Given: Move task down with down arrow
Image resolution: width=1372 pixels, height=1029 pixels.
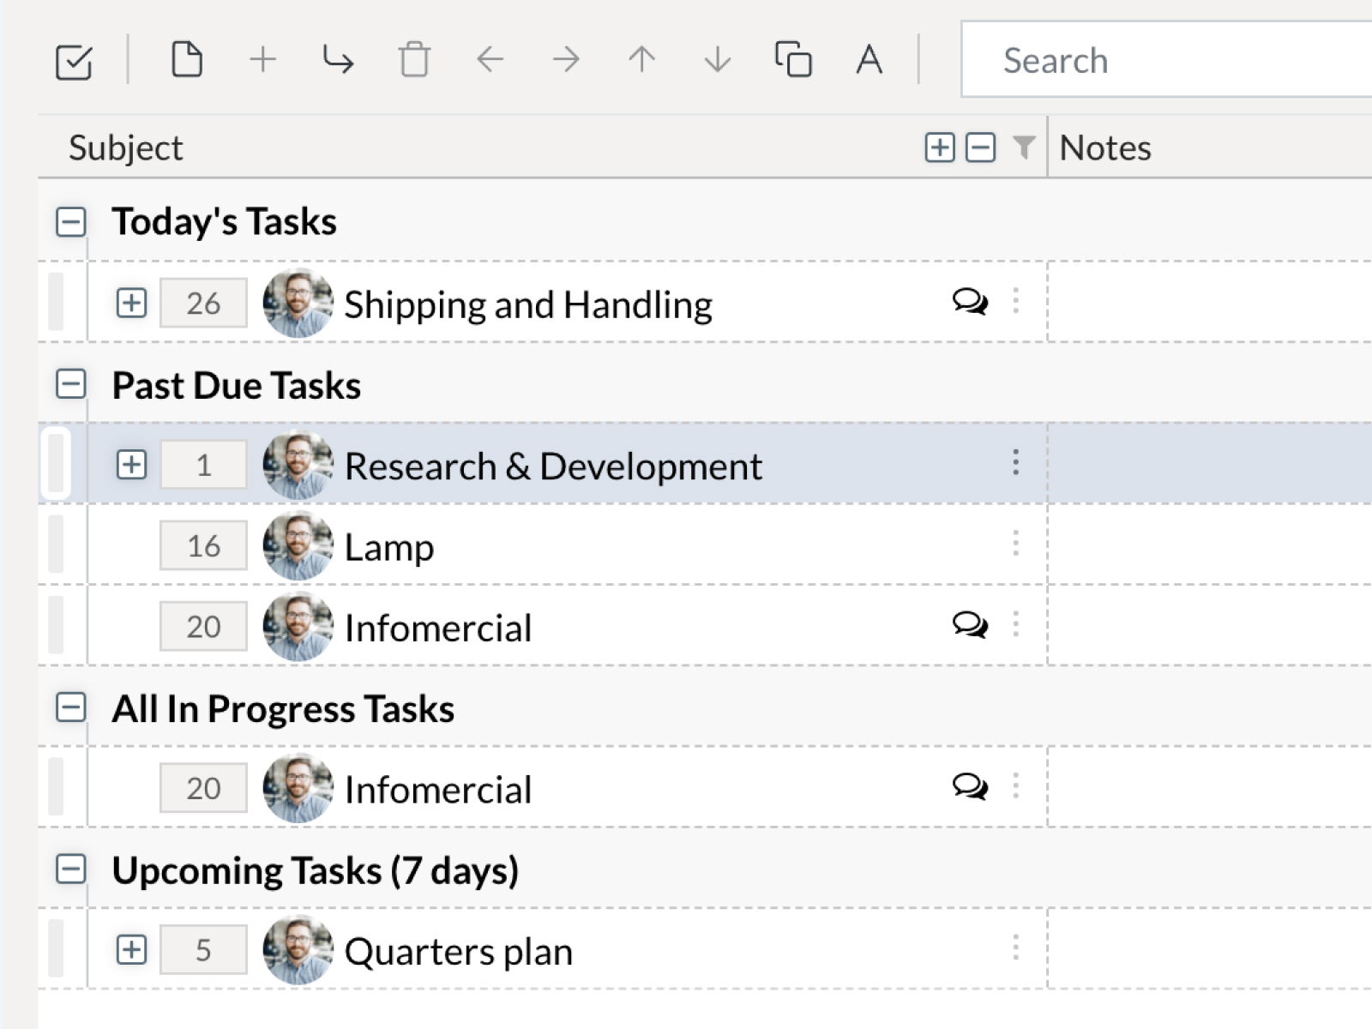Looking at the screenshot, I should (x=717, y=60).
